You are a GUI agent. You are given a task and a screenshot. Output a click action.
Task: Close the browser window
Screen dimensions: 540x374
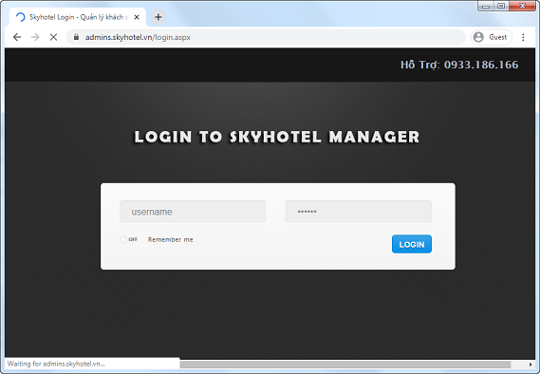point(522,6)
